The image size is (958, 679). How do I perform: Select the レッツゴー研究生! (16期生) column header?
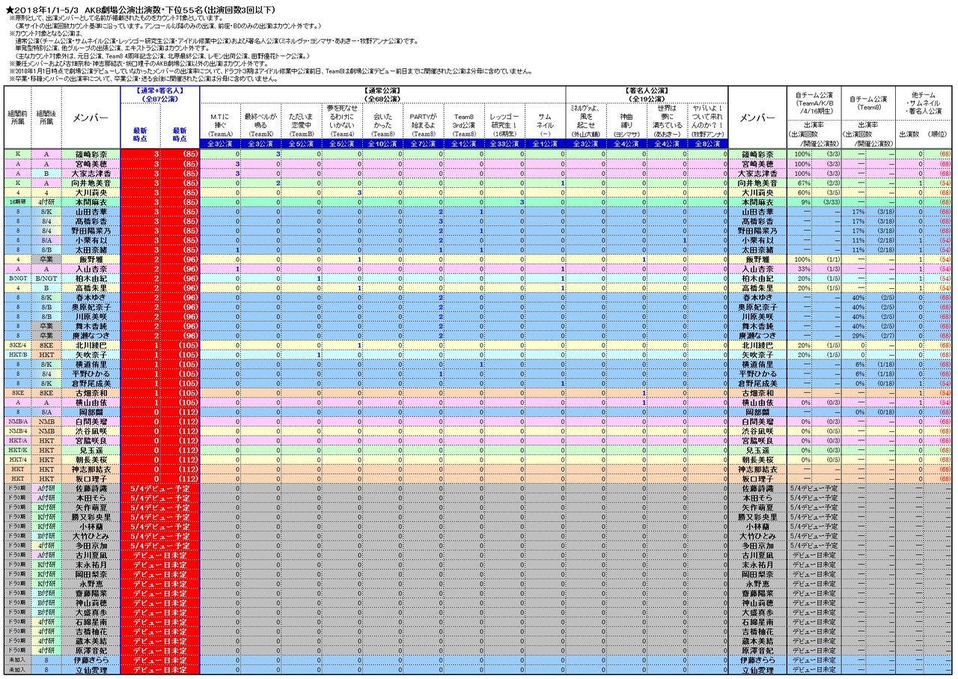(x=505, y=121)
